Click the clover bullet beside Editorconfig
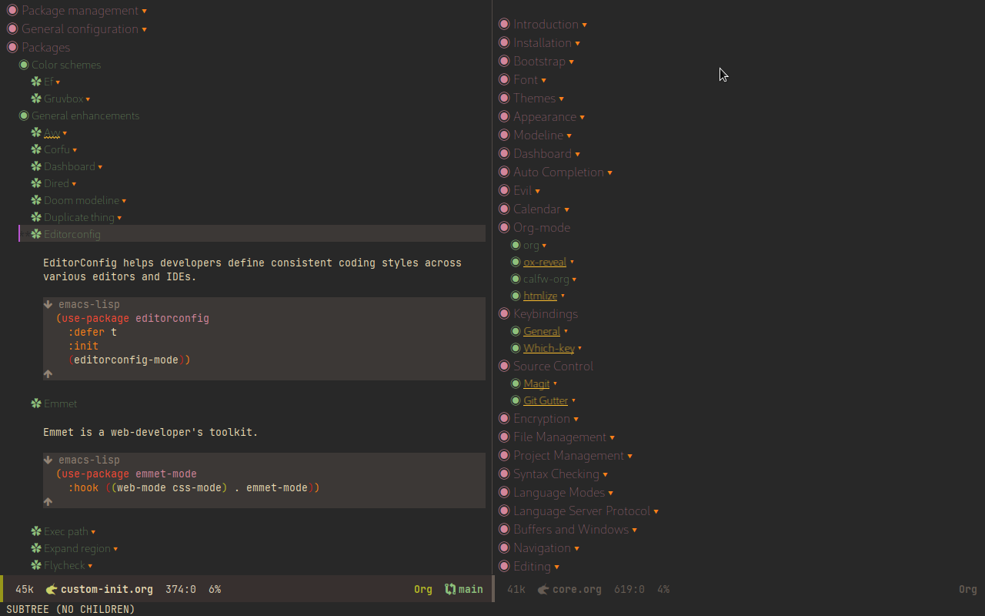The width and height of the screenshot is (985, 616). (36, 234)
